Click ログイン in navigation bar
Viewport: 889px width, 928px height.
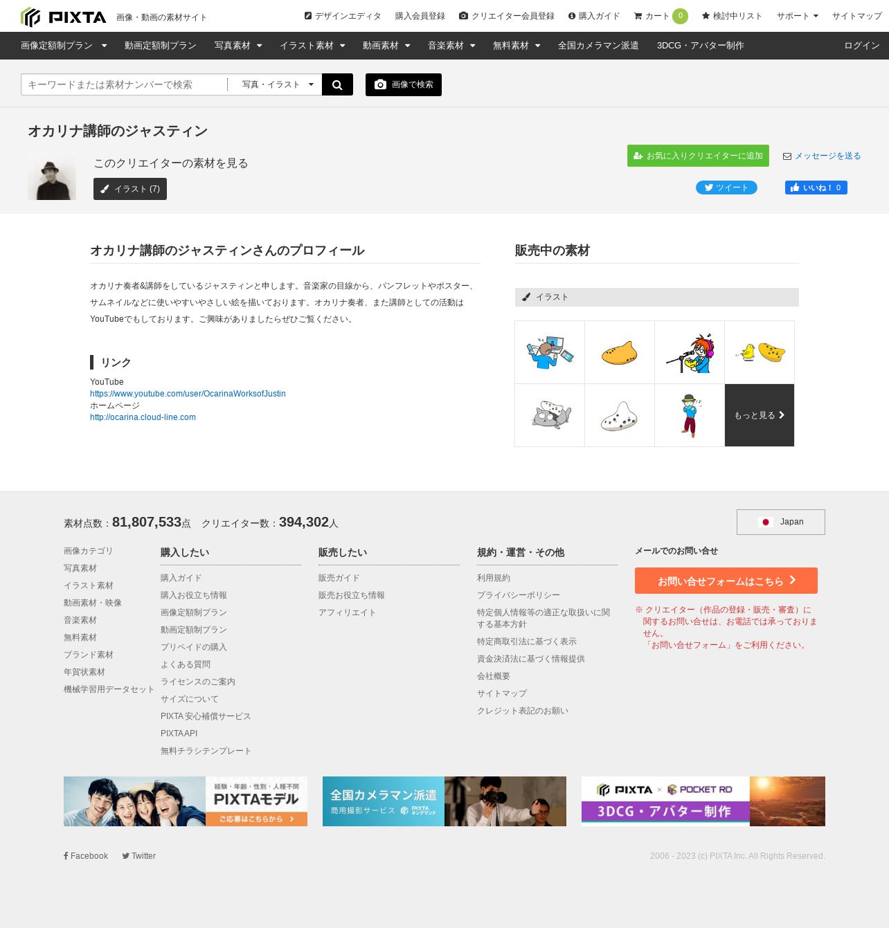point(862,46)
